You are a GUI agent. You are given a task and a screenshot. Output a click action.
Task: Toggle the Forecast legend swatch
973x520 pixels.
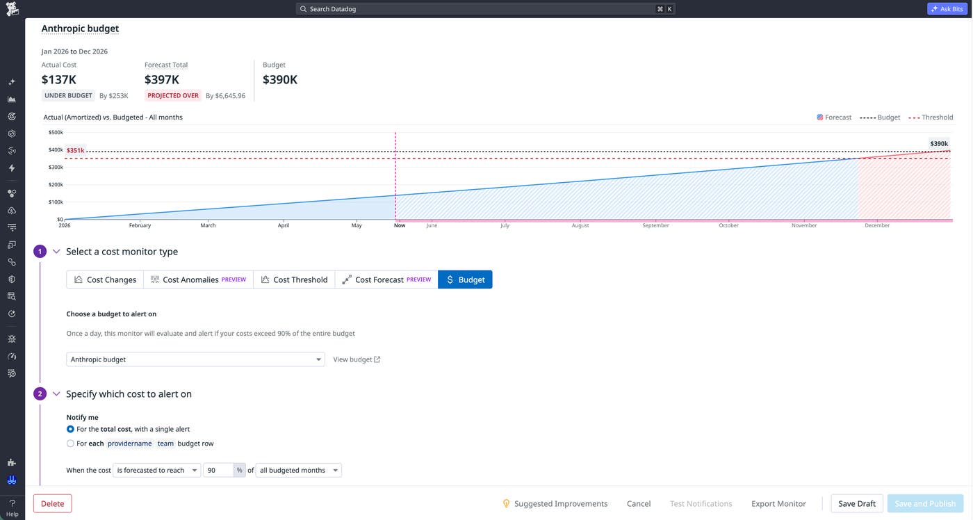click(820, 117)
